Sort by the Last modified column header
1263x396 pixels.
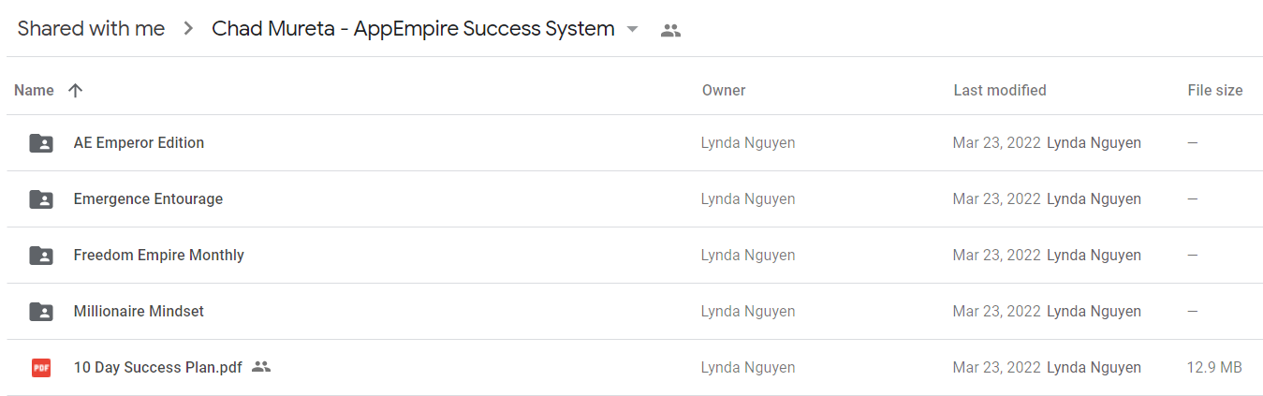(x=1000, y=90)
